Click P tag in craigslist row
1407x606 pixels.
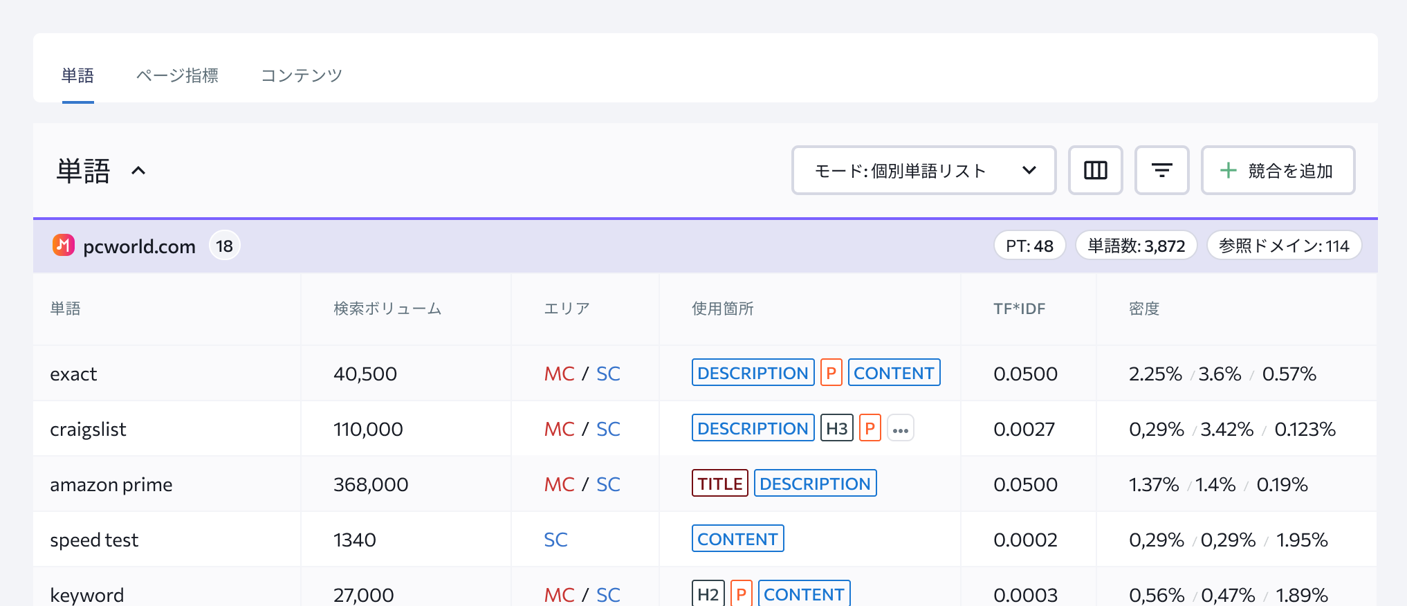tap(870, 428)
